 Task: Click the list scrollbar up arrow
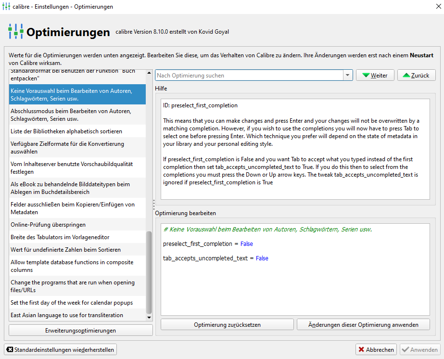[149, 73]
